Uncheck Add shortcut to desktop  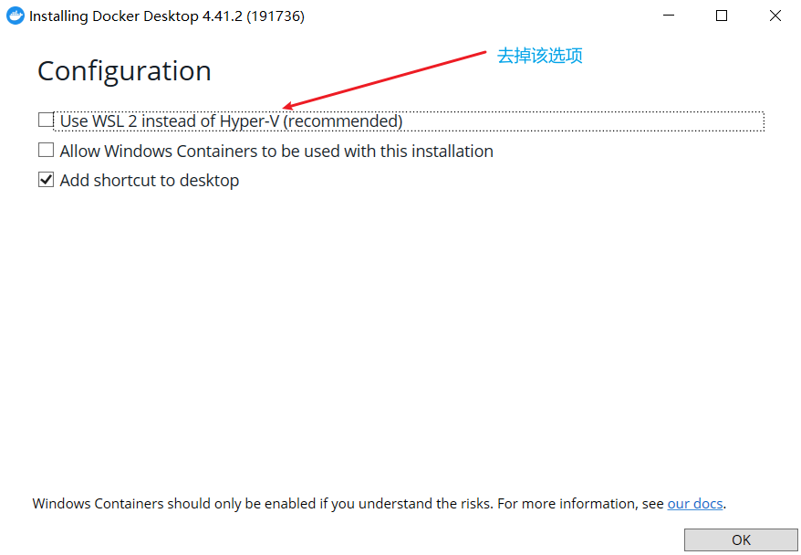click(46, 180)
